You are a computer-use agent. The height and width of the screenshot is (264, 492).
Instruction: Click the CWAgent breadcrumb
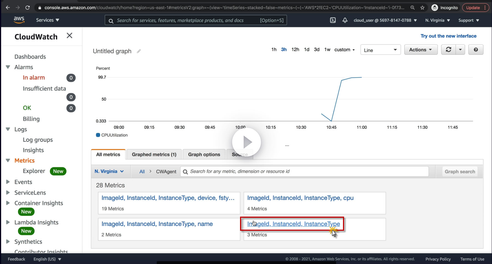(x=166, y=172)
